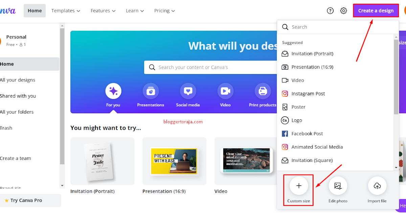The width and height of the screenshot is (406, 213).
Task: Click the For you sparkle icon
Action: click(113, 91)
